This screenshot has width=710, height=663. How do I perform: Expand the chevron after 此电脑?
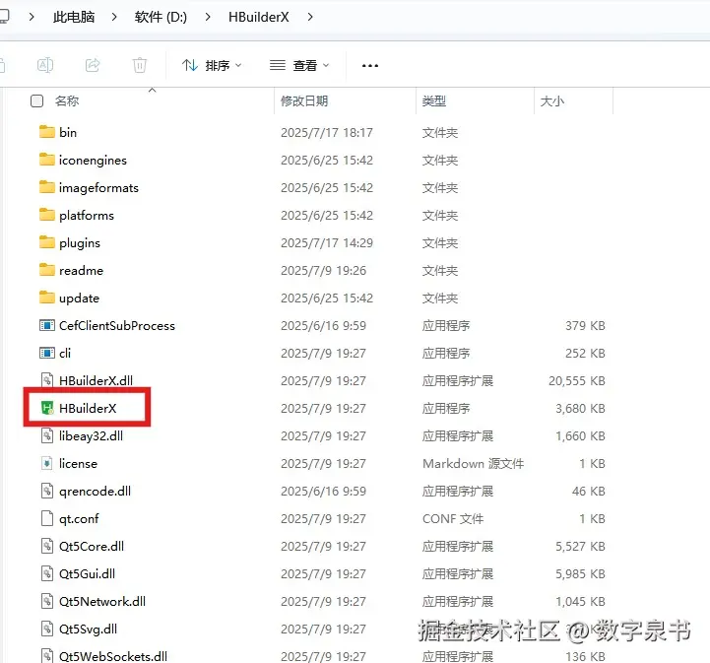114,17
